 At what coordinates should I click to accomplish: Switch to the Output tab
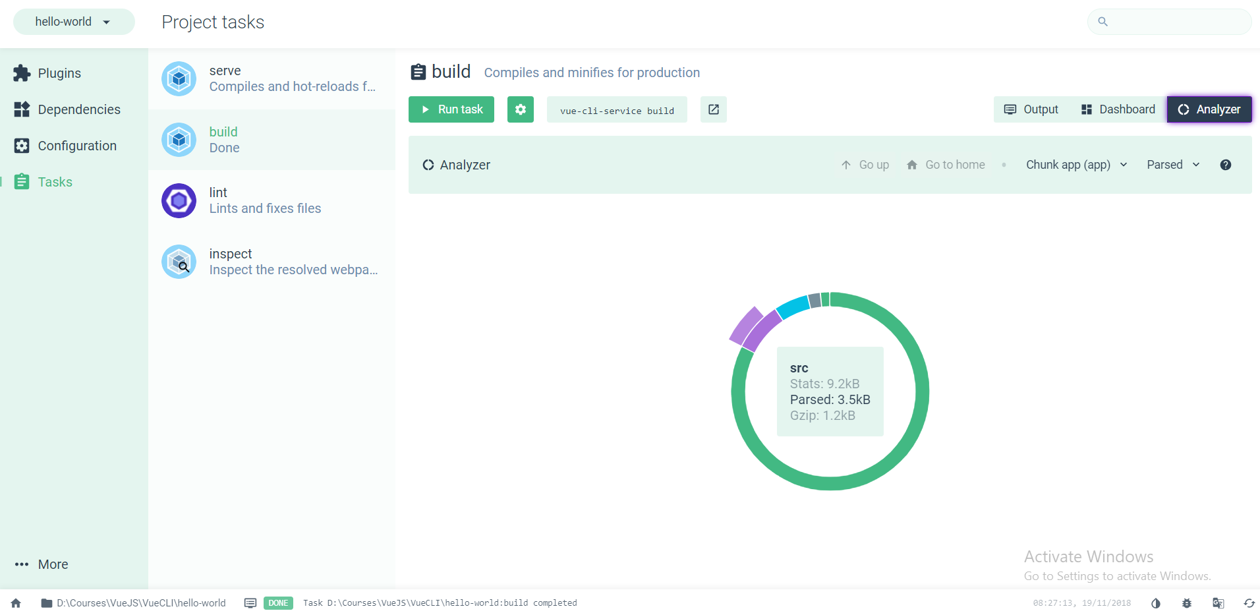pos(1031,109)
